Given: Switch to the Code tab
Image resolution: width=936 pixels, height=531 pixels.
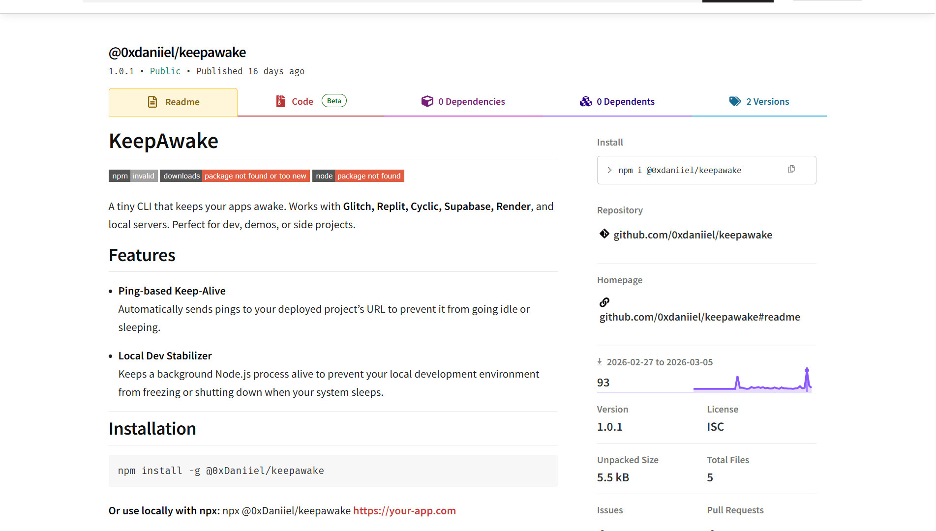Looking at the screenshot, I should tap(302, 102).
